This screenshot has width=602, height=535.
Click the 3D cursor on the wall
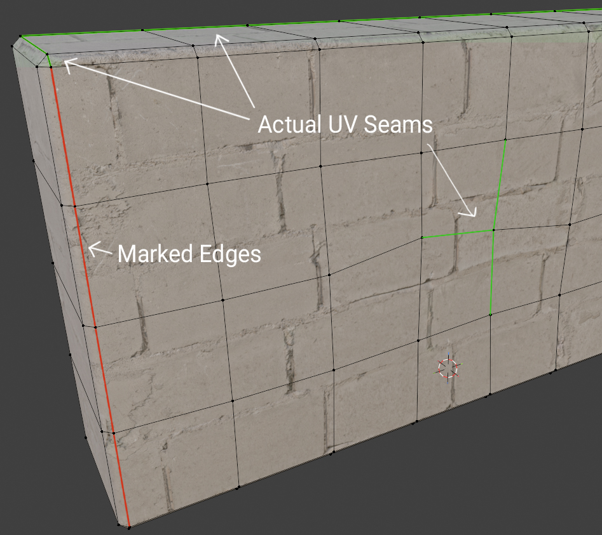(x=448, y=368)
